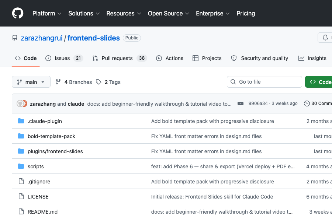Open the frontend-slides repository link
This screenshot has width=332, height=221.
(x=94, y=38)
